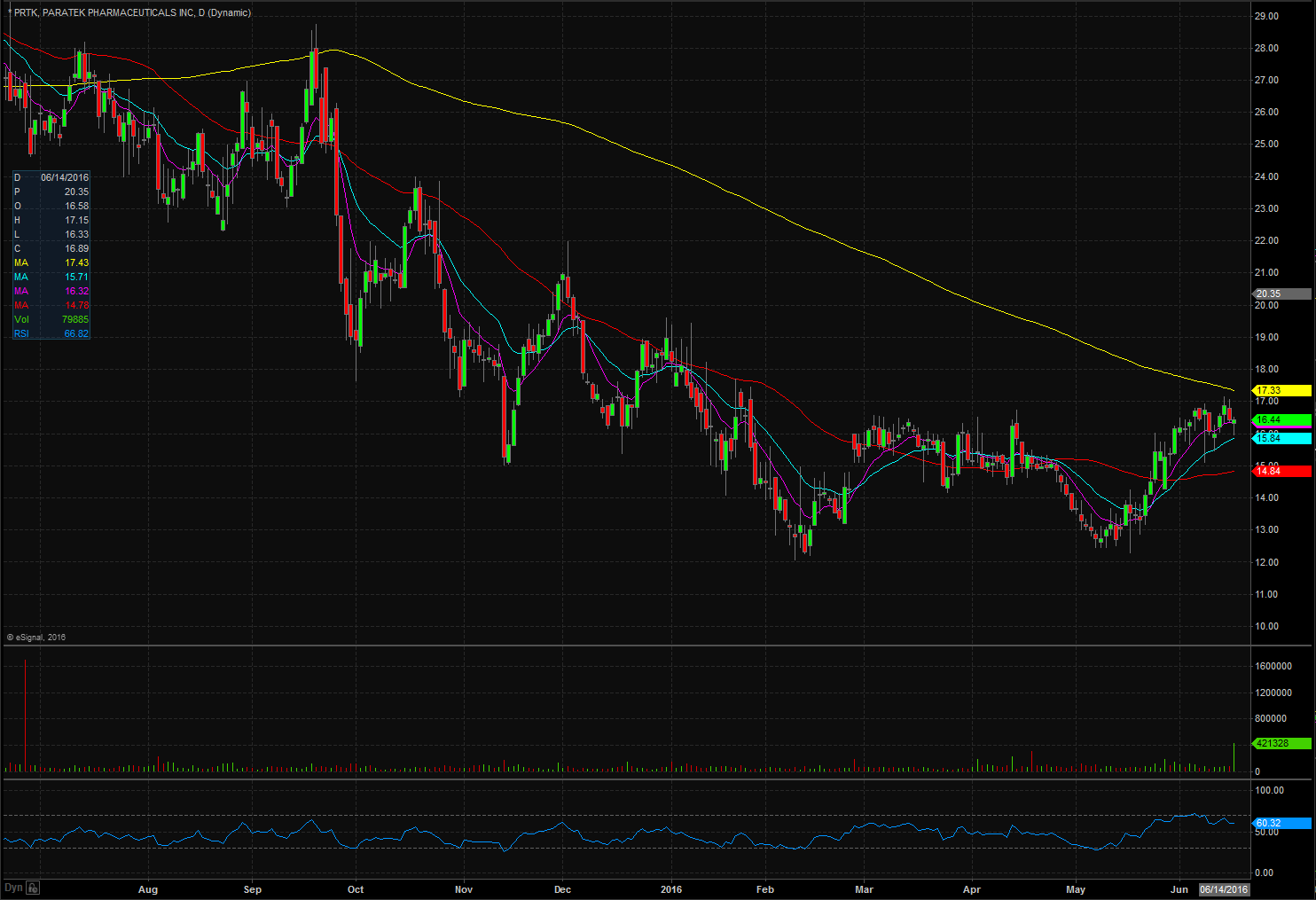
Task: Click the cyan MA 15.71 row
Action: [51, 277]
